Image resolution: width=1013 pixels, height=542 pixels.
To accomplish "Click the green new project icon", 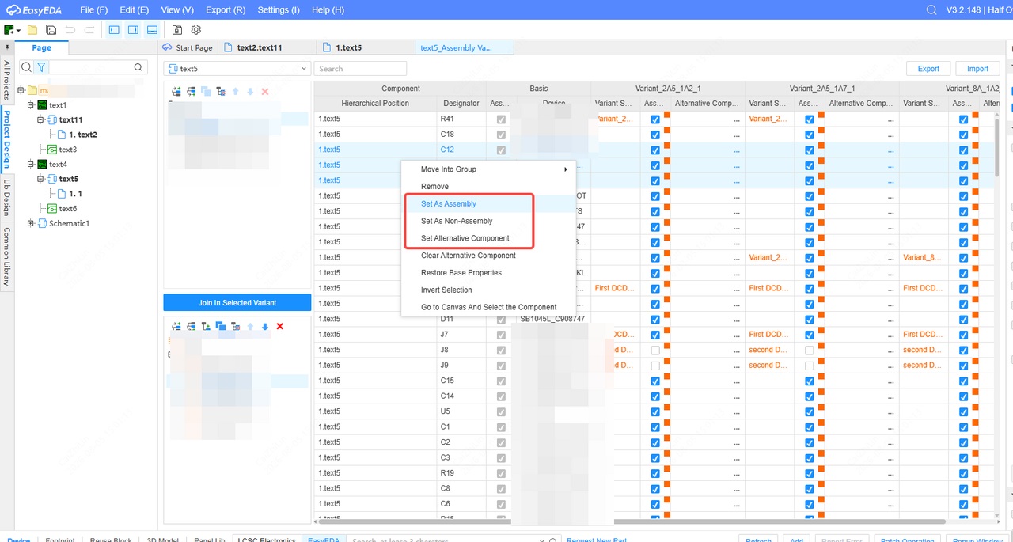I will (9, 30).
